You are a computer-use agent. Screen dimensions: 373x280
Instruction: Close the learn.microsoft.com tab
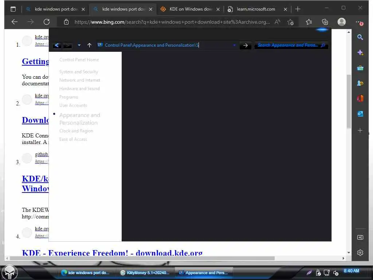tap(285, 9)
